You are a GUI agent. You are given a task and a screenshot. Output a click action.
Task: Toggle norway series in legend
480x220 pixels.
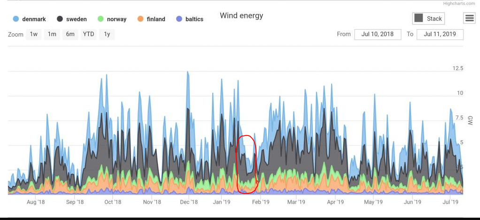coord(112,19)
